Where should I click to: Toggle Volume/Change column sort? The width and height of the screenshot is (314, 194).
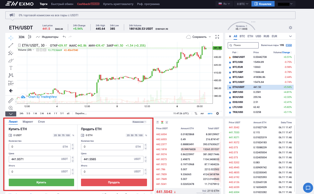[x=282, y=53]
